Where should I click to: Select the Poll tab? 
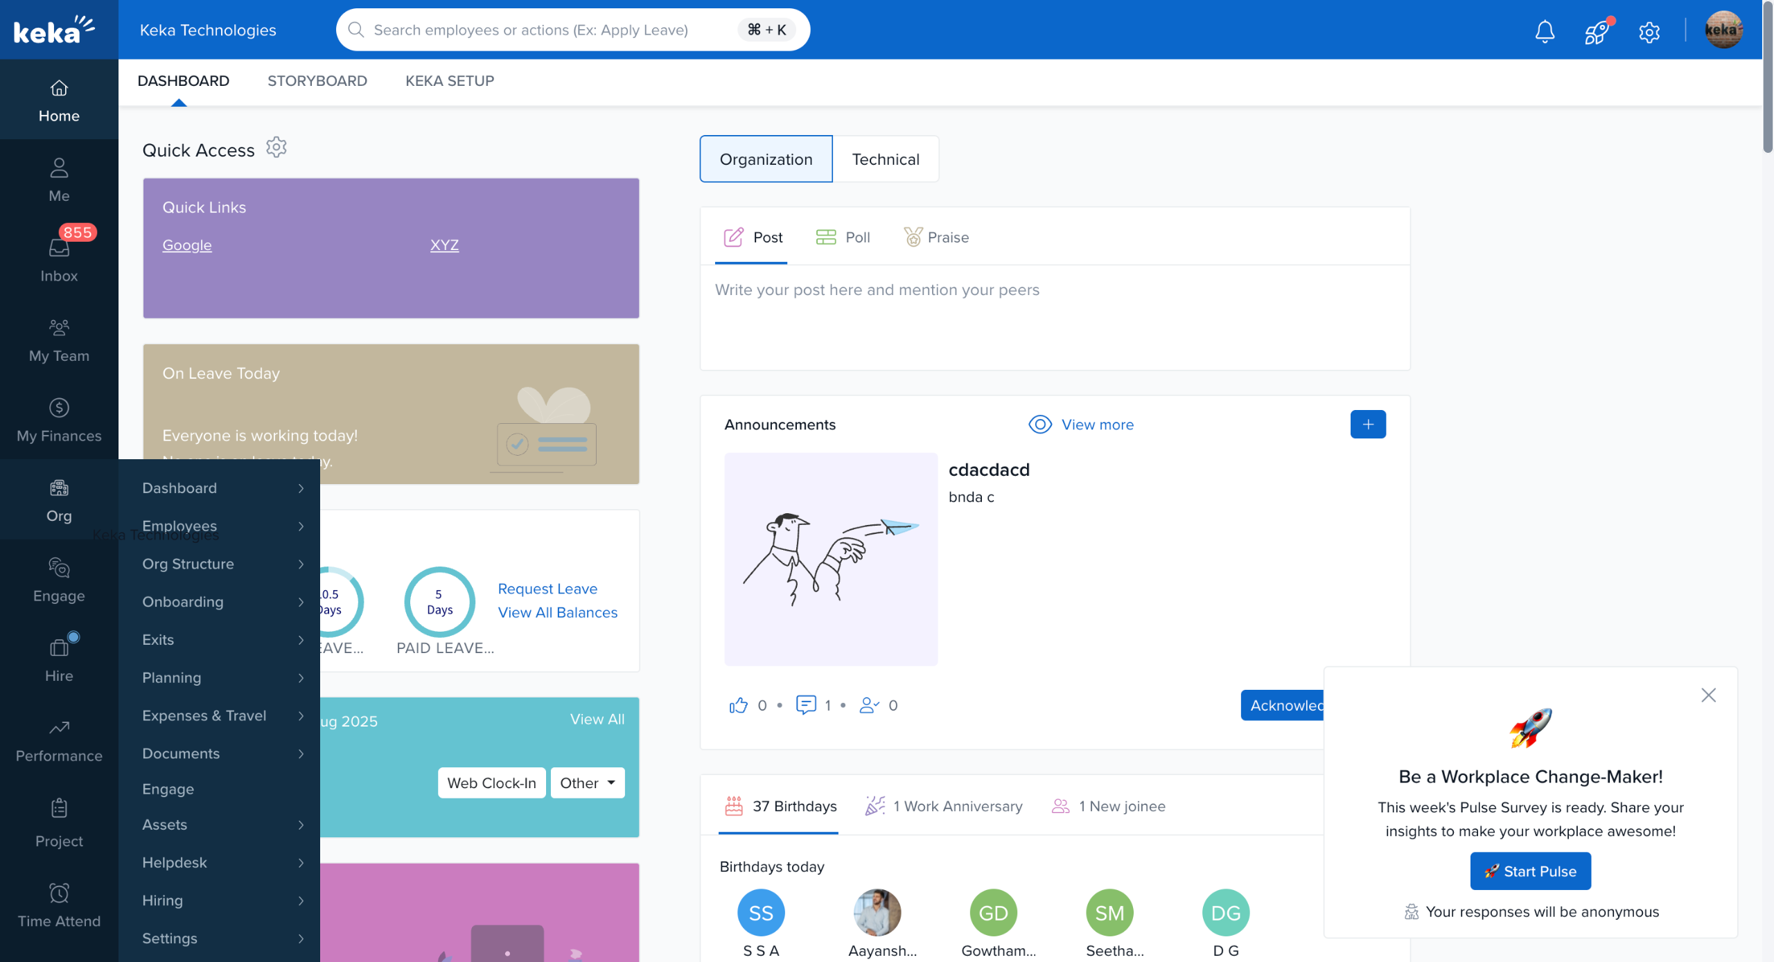coord(843,238)
